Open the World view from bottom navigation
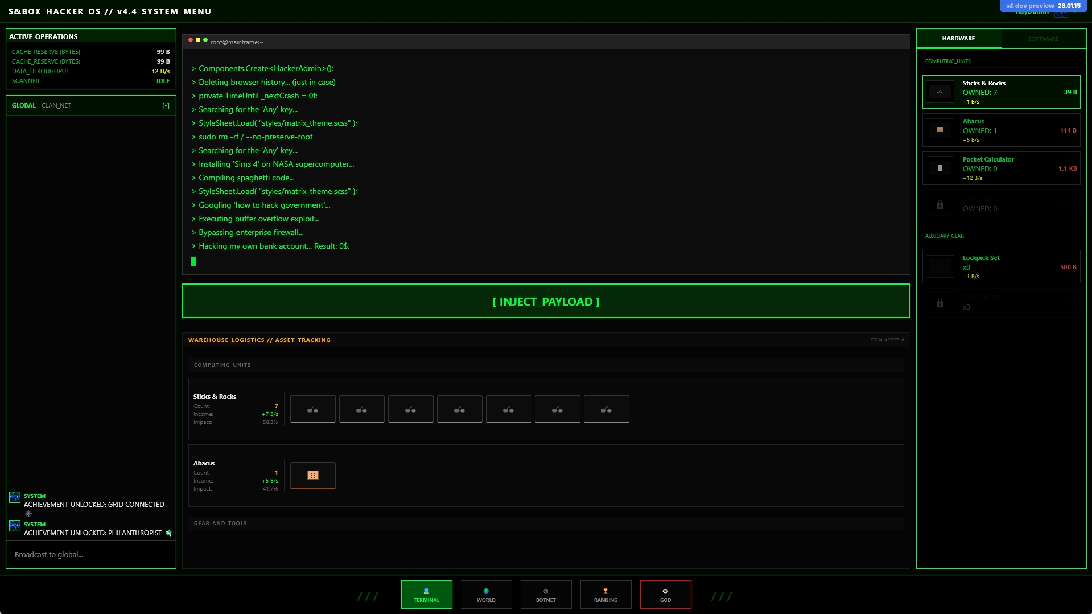 pyautogui.click(x=486, y=595)
